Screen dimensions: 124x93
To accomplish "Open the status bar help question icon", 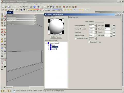I will click(14, 91).
